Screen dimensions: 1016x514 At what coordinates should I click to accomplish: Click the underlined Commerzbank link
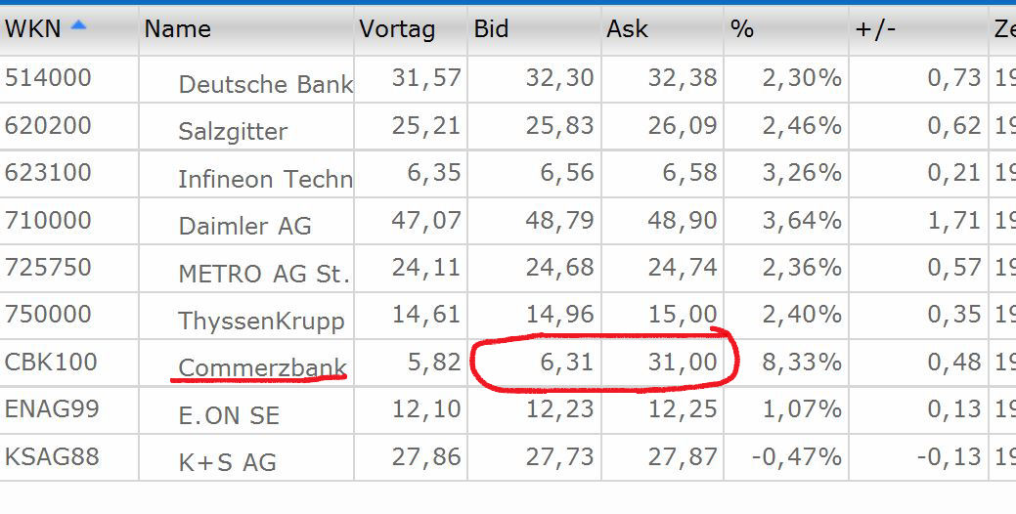[262, 367]
